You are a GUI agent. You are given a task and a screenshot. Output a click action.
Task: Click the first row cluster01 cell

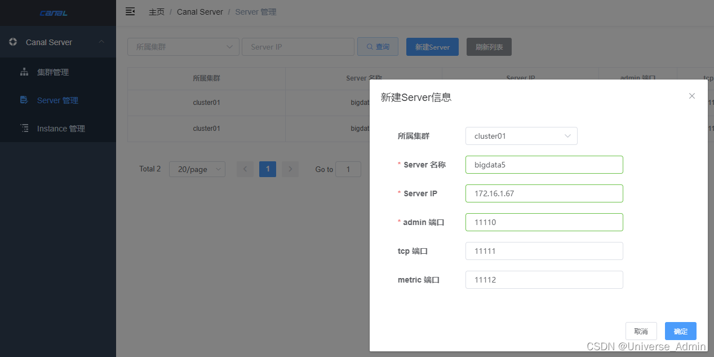[206, 103]
